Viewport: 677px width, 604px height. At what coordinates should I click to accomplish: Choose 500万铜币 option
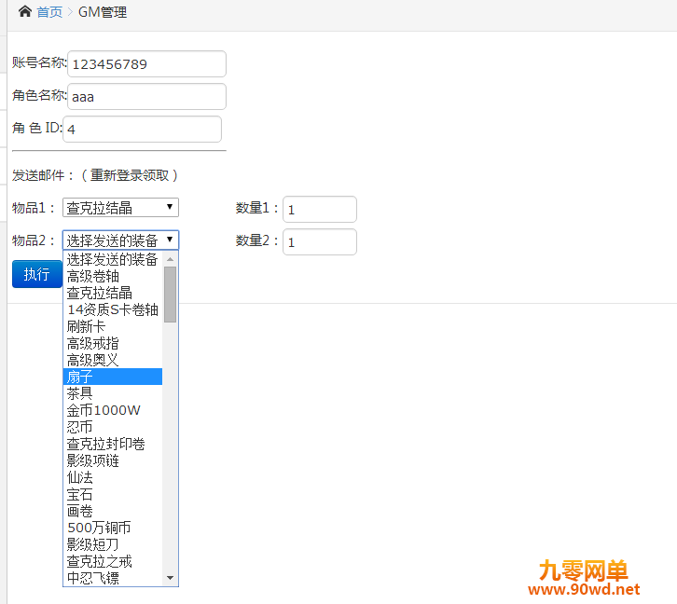click(x=113, y=528)
